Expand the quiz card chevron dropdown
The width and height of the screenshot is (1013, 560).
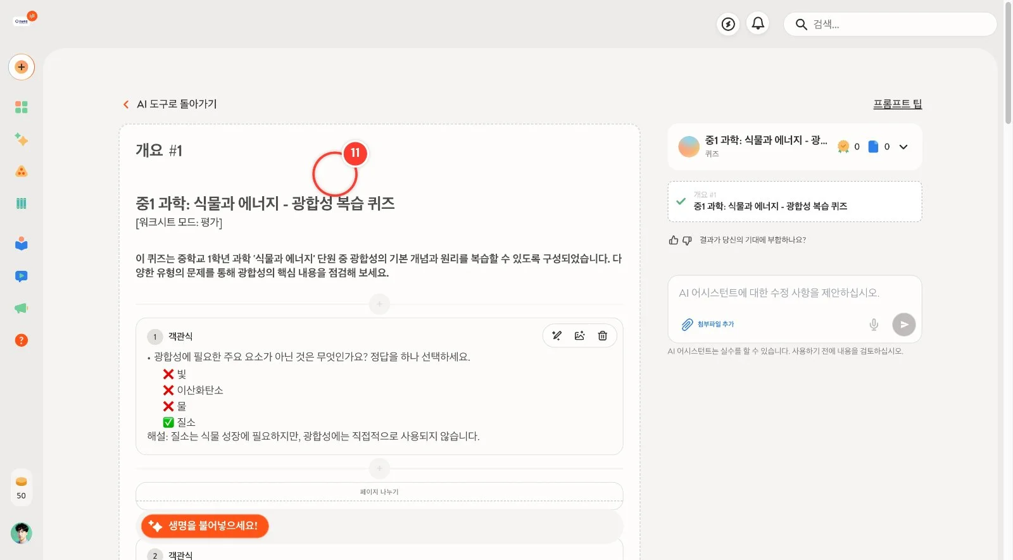[903, 147]
